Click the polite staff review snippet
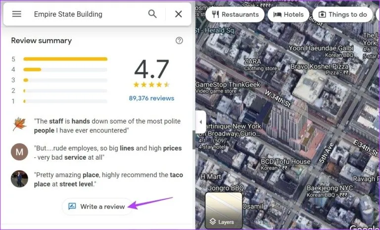 (107, 126)
